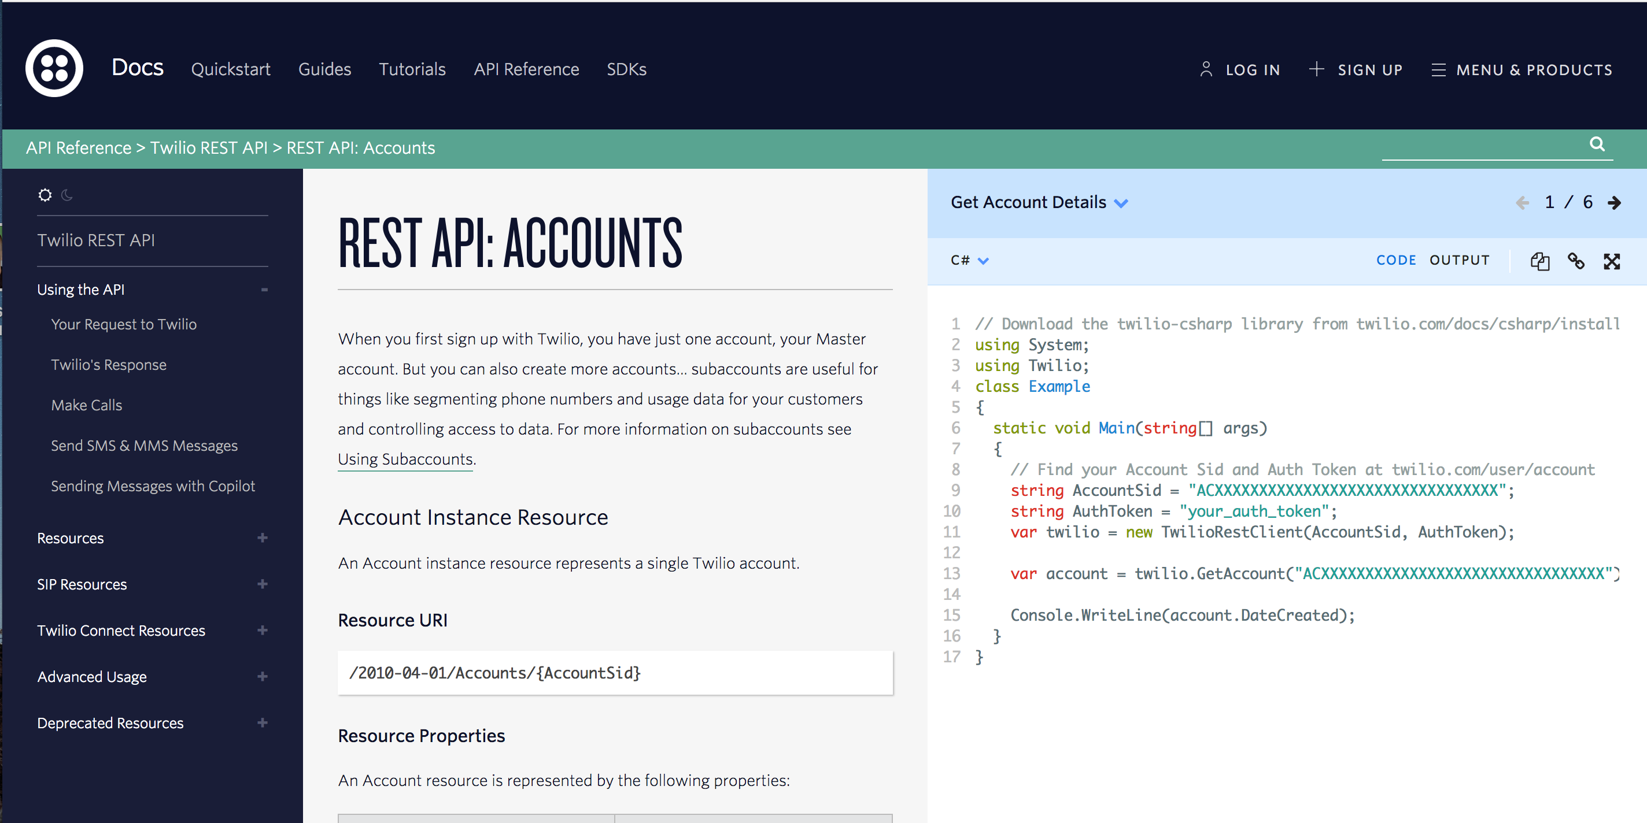
Task: Open SDKs in top navigation
Action: pyautogui.click(x=626, y=69)
